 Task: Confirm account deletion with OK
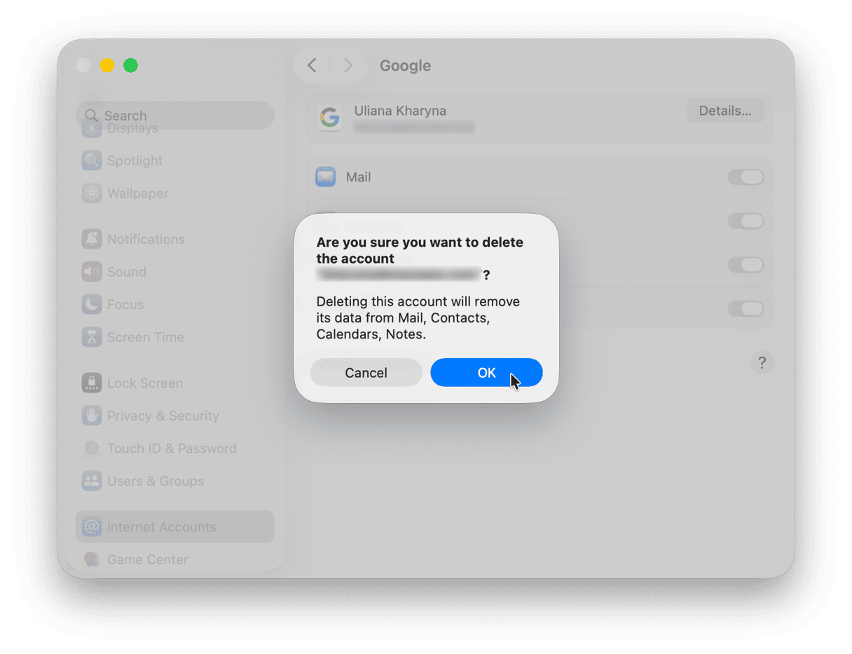tap(486, 373)
